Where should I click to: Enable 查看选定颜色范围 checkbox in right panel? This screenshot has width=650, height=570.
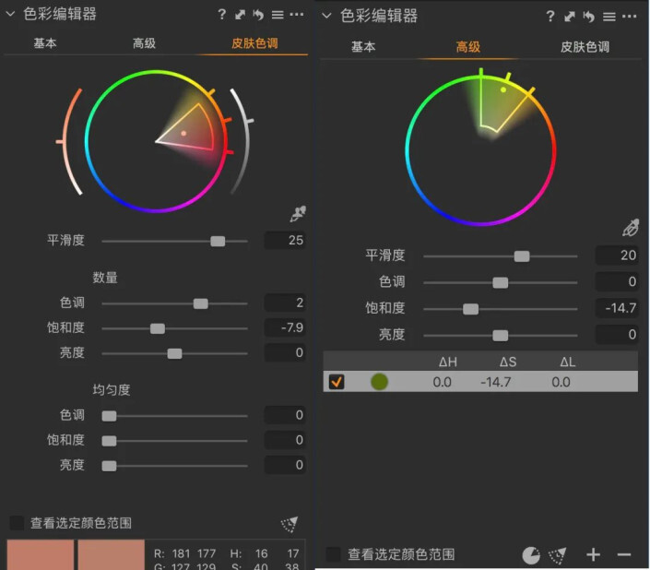(x=334, y=554)
